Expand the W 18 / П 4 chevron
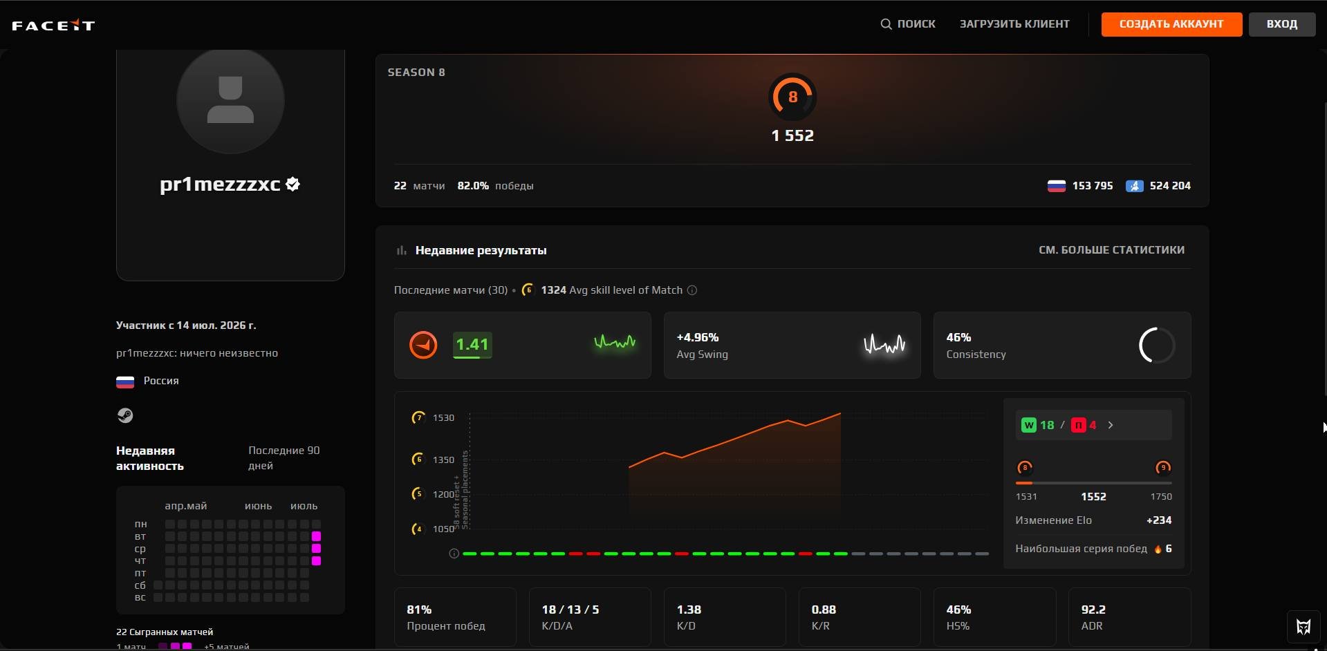 [x=1111, y=425]
